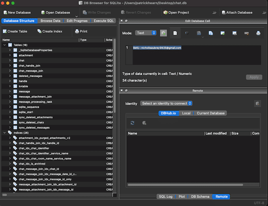Screen dimensions: 268x206
Task: Click the copy documents icon in cell editor
Action: coord(211,33)
